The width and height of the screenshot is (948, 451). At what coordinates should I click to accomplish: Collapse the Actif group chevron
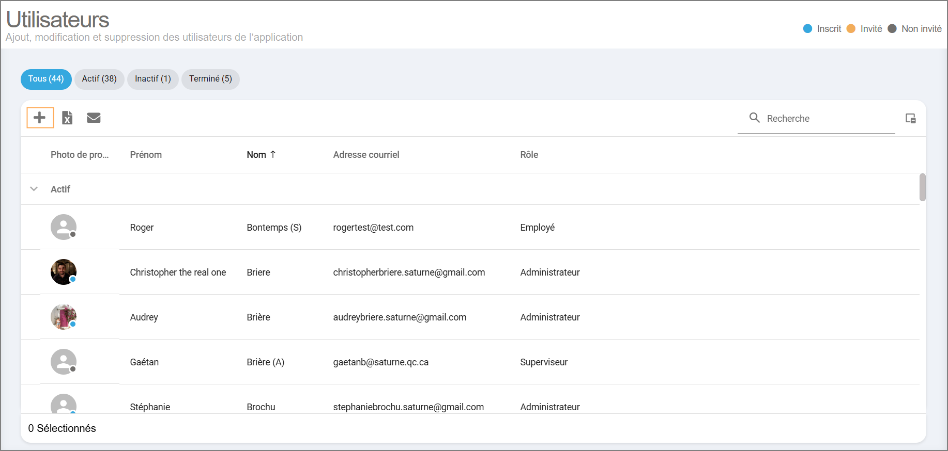tap(34, 189)
